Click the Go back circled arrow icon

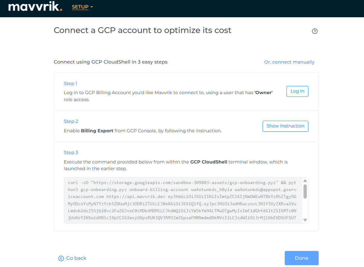61,258
